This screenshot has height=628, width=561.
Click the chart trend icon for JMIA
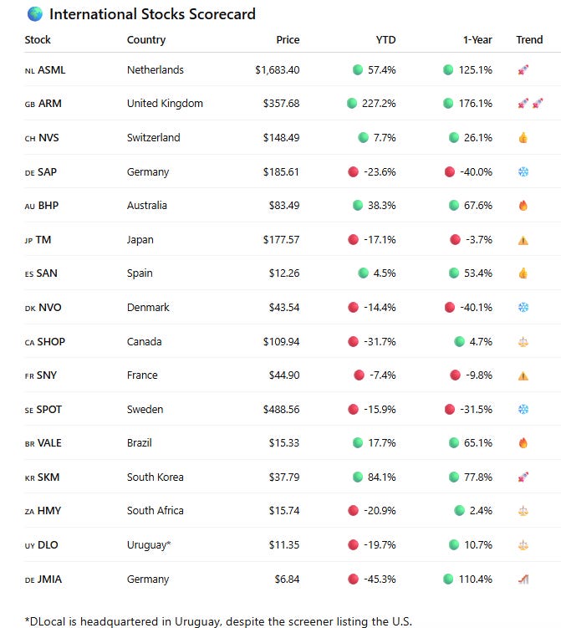(x=523, y=579)
